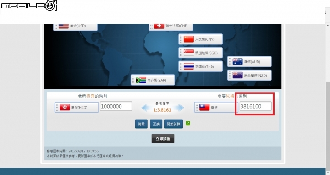The width and height of the screenshot is (330, 175).
Task: Open the target currency 臺幣 selector
Action: (x=216, y=107)
